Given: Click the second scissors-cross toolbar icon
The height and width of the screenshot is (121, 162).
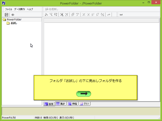Looking at the screenshot, I should 88,15.
